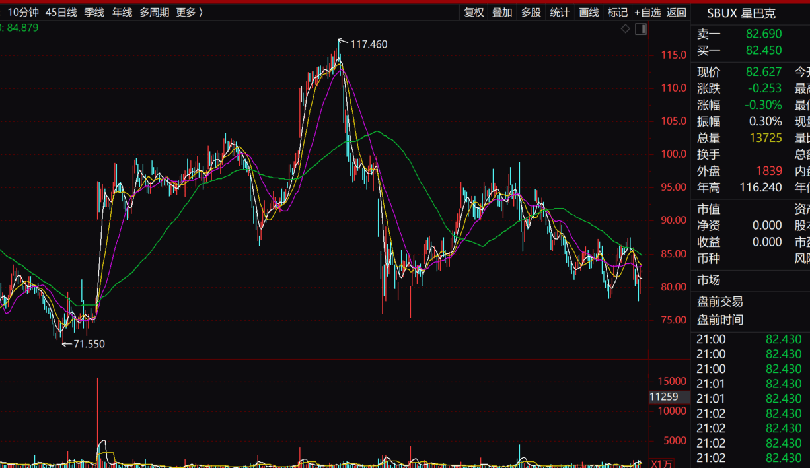Toggle the side panel layout icon
The width and height of the screenshot is (810, 468).
point(641,29)
